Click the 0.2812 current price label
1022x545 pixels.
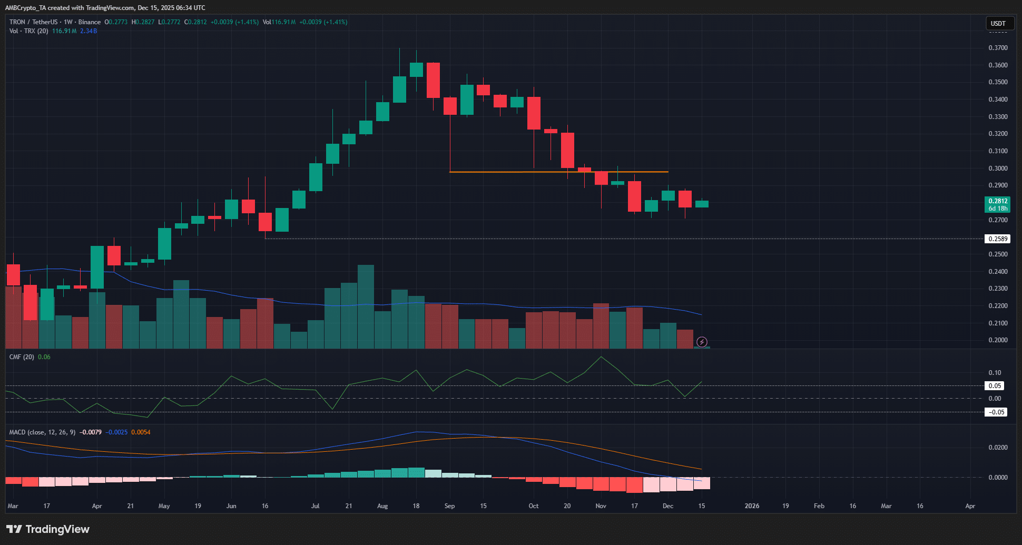(998, 201)
